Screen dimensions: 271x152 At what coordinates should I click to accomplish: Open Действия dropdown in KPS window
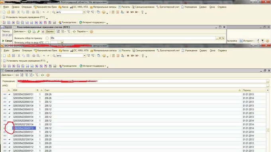pyautogui.click(x=20, y=31)
